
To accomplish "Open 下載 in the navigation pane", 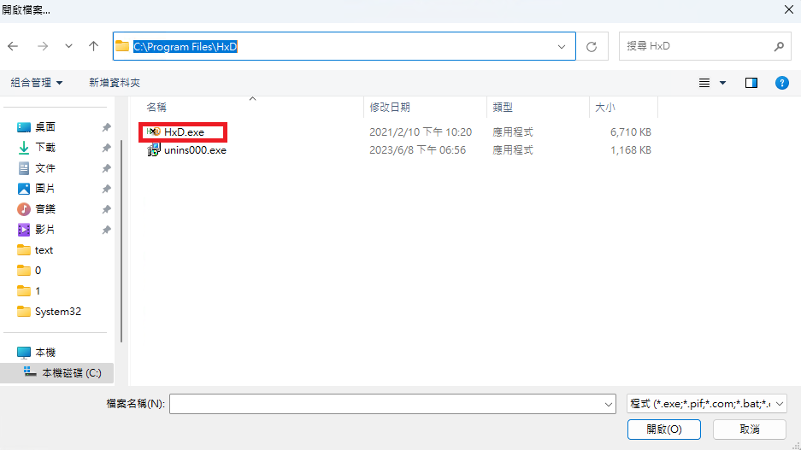I will 45,148.
